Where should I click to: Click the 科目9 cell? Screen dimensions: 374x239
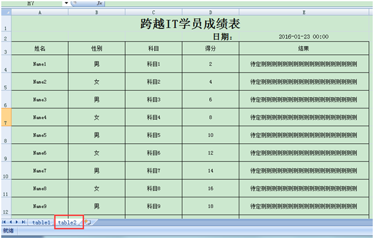tap(154, 206)
